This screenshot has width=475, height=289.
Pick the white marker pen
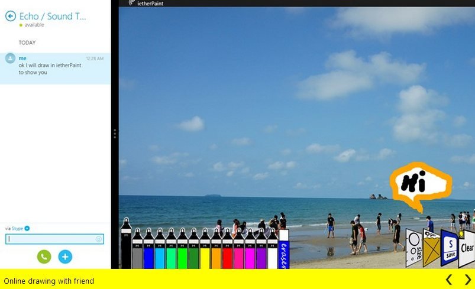pos(272,249)
